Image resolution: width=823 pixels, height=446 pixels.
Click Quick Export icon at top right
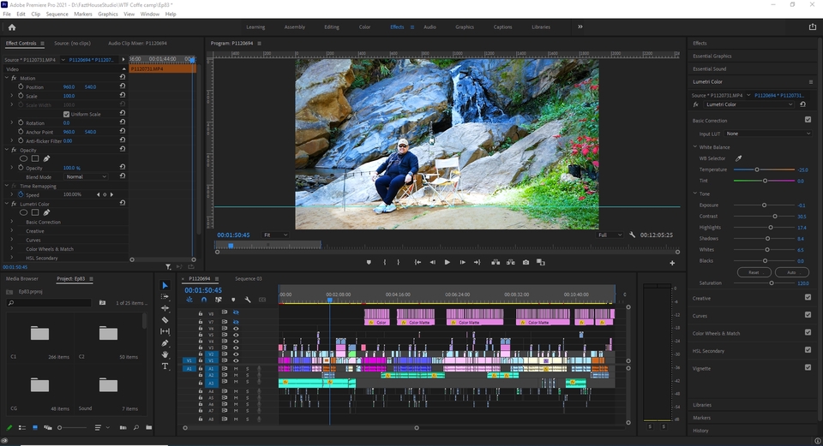[x=813, y=27]
